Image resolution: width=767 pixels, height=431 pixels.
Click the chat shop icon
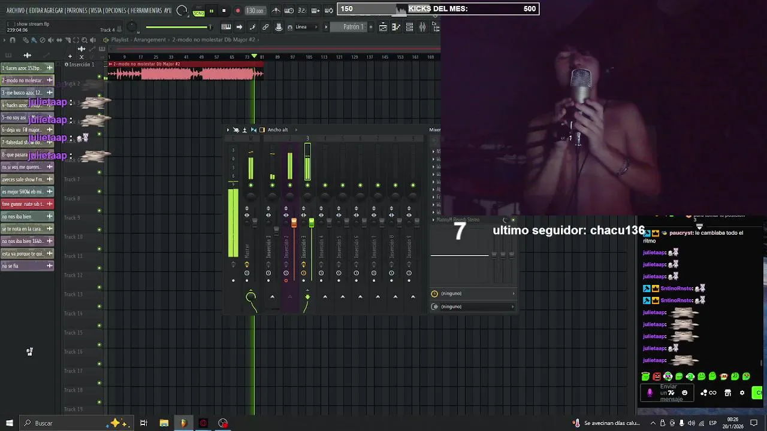click(x=727, y=393)
